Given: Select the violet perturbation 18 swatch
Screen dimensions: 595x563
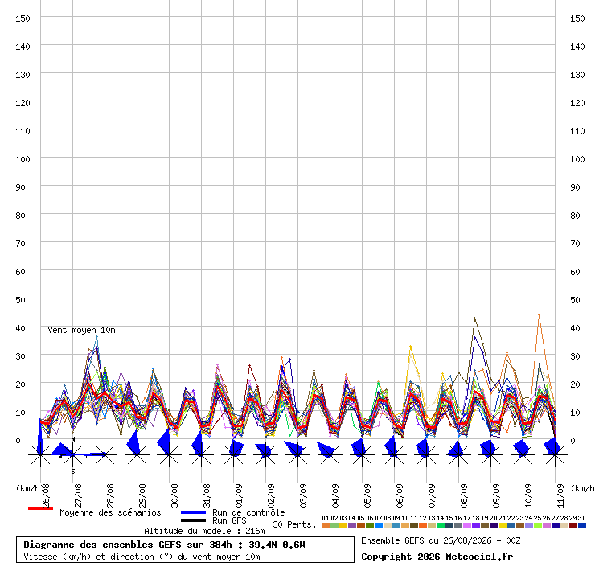Looking at the screenshot, I should 476,525.
